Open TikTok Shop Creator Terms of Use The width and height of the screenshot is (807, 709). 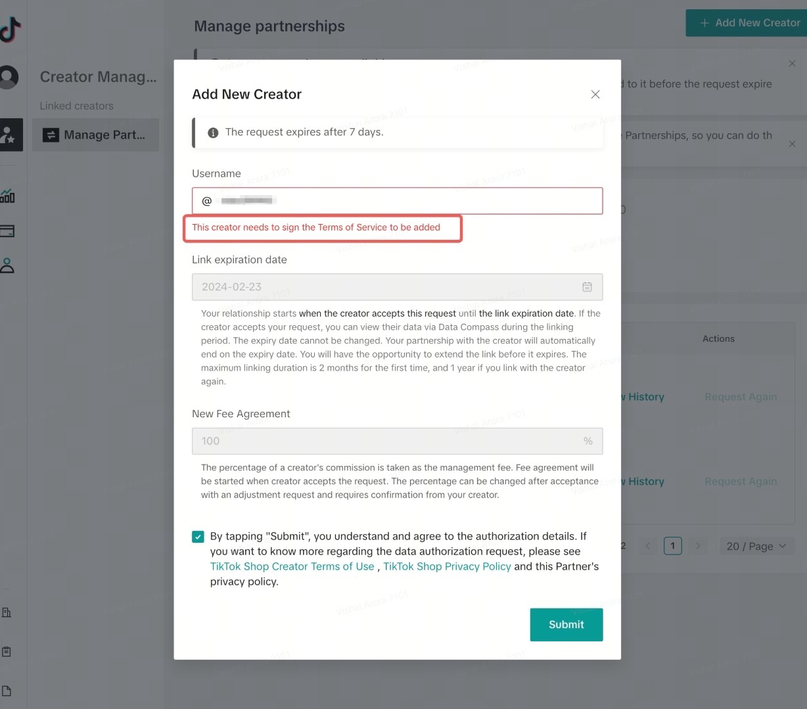pyautogui.click(x=292, y=566)
